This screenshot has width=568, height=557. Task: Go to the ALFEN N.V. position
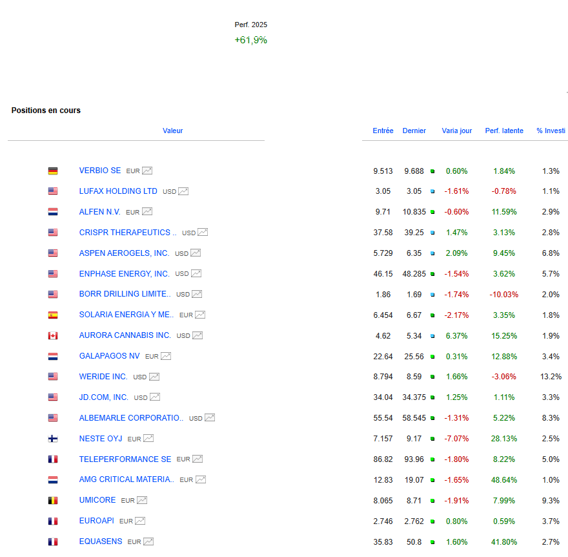(x=100, y=212)
